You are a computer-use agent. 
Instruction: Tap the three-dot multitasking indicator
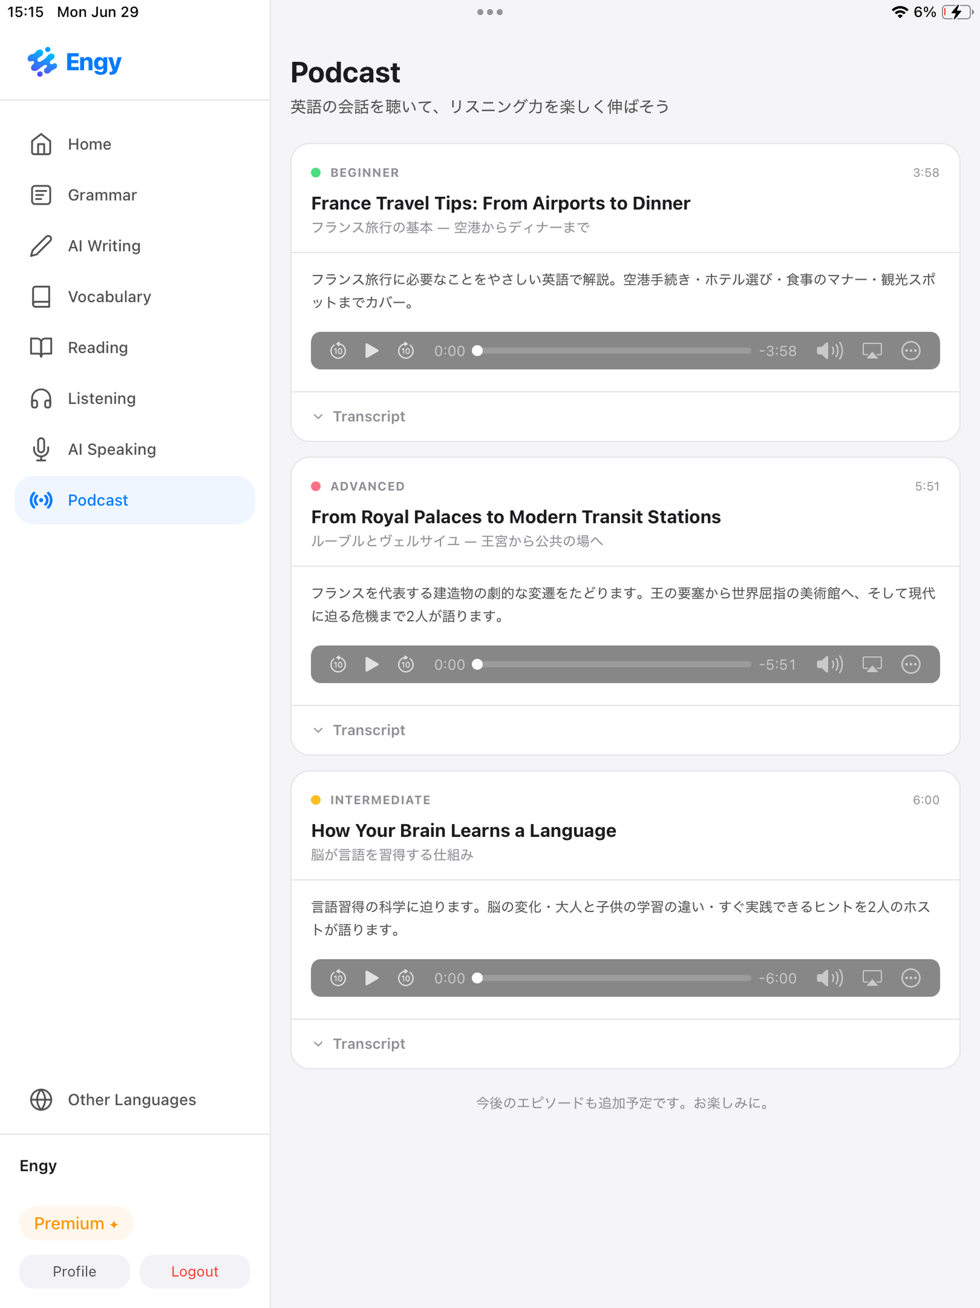[490, 12]
